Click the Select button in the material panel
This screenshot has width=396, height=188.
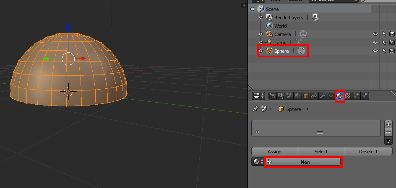pyautogui.click(x=321, y=152)
